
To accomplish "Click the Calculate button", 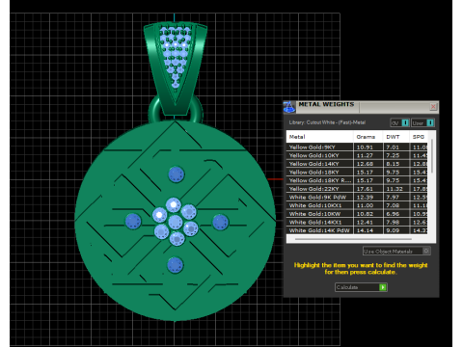I will pyautogui.click(x=361, y=287).
